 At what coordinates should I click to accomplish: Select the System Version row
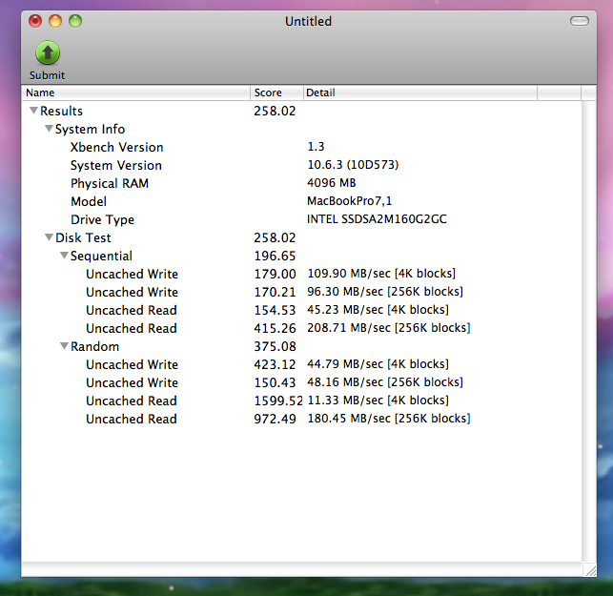(301, 165)
